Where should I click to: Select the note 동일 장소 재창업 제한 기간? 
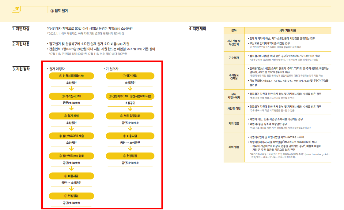(x=280, y=128)
